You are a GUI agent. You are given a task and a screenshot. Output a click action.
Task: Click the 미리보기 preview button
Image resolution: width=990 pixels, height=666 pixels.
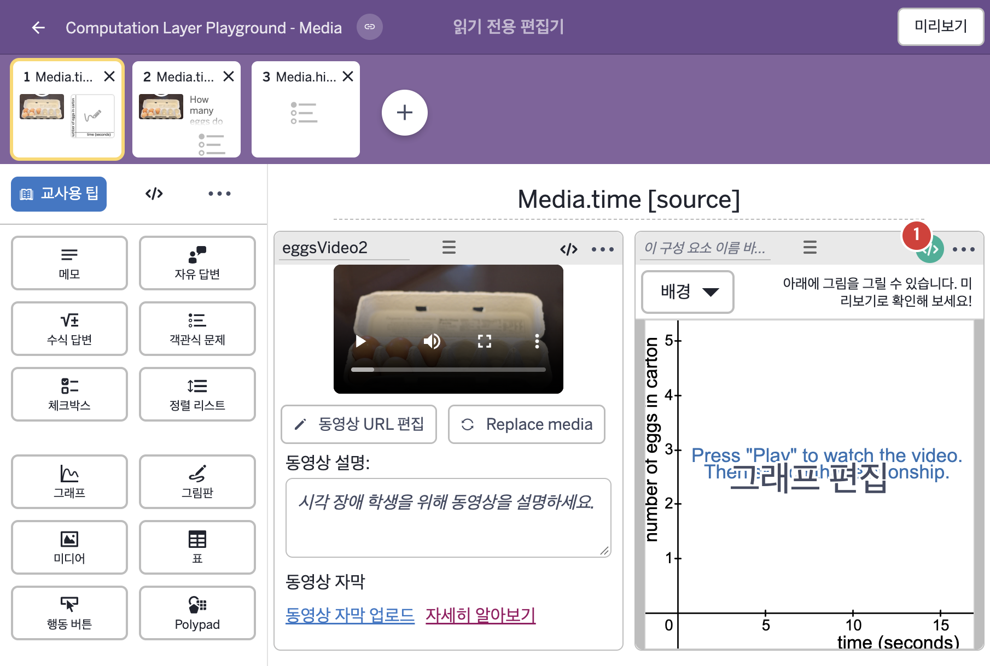click(941, 26)
